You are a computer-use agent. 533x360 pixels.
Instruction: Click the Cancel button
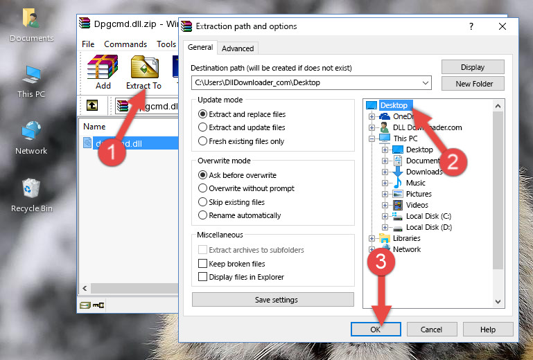point(431,330)
